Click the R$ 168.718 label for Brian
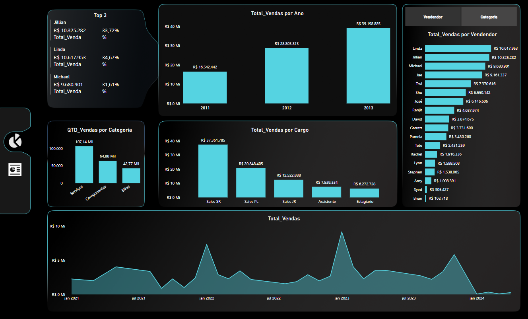528x319 pixels. (x=438, y=198)
